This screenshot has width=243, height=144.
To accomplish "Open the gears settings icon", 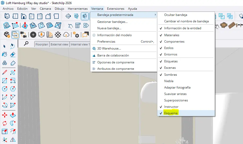I will click(76, 35).
